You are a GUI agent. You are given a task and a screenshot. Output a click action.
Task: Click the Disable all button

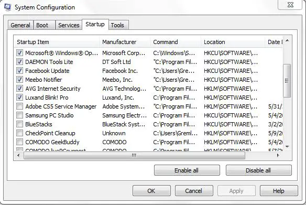click(258, 170)
